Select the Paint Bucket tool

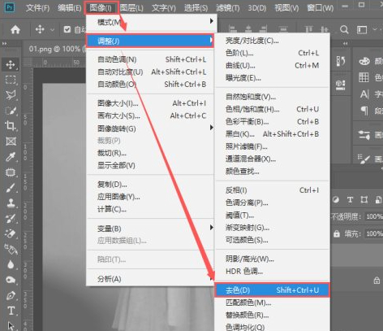tap(11, 249)
